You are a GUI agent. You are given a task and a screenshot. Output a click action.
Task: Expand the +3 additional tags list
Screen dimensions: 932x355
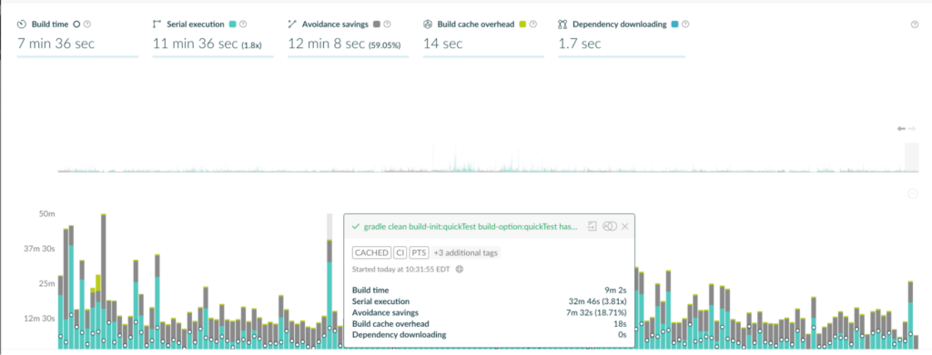click(465, 253)
